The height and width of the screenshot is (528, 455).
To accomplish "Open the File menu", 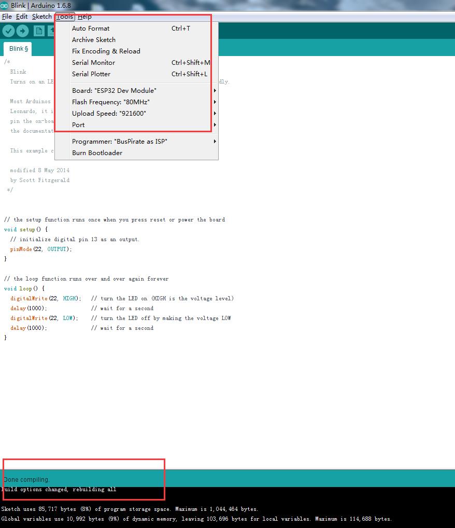I will pos(7,17).
